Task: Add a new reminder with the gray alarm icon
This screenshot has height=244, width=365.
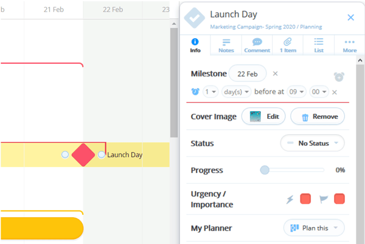Action: (339, 77)
